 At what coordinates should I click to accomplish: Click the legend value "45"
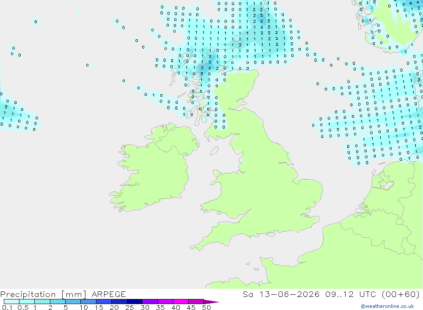click(x=191, y=307)
